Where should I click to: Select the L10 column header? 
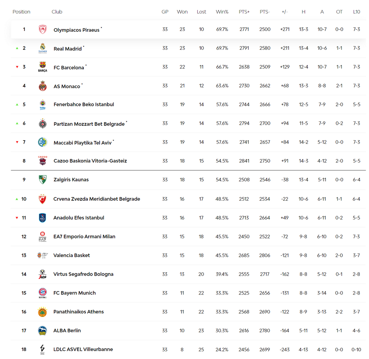(356, 12)
